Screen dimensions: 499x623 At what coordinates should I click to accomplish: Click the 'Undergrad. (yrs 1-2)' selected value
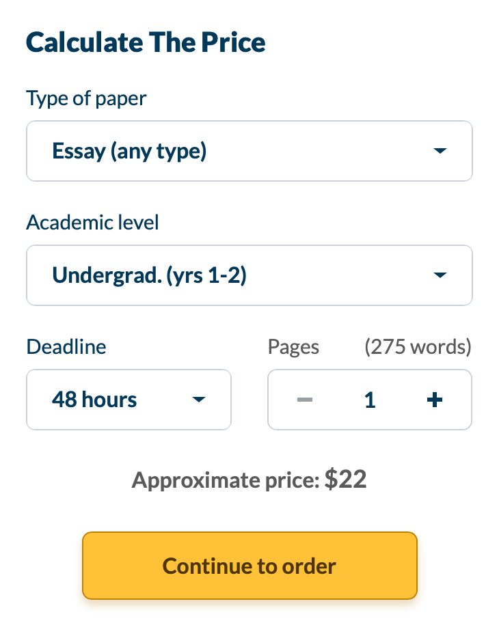click(150, 275)
